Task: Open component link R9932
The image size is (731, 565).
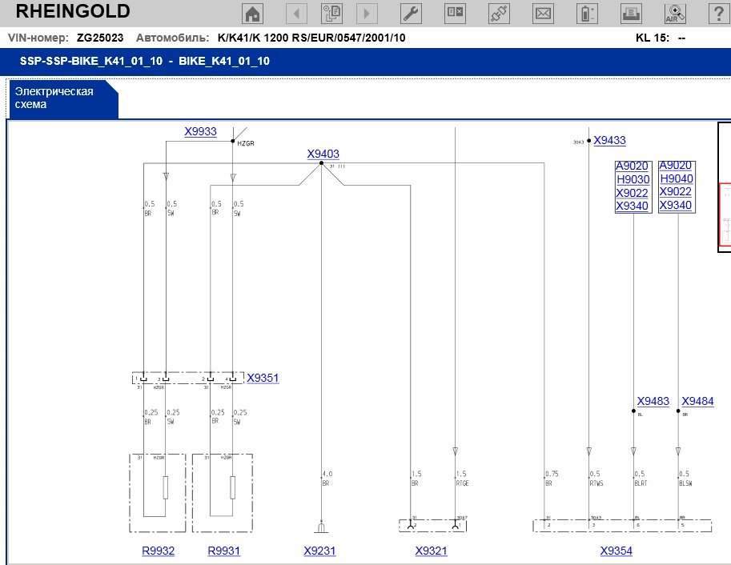Action: [x=158, y=551]
